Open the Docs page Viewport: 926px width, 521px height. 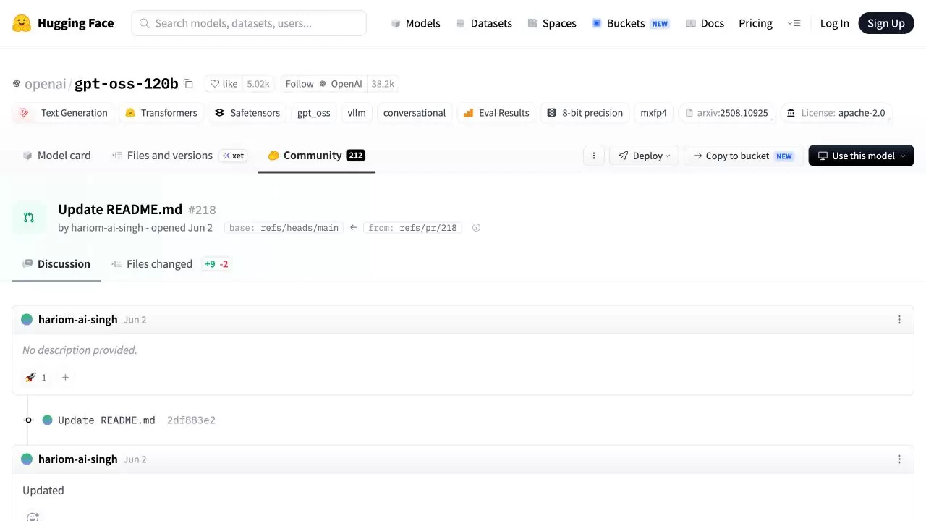(x=705, y=23)
